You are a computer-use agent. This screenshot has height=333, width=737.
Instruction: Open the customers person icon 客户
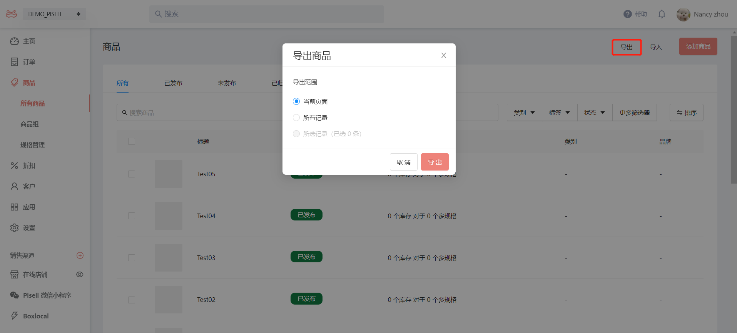(14, 186)
